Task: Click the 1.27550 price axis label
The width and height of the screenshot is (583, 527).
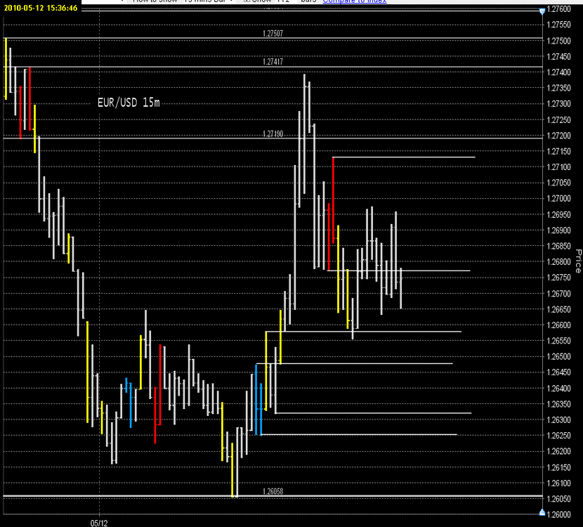Action: [x=559, y=25]
